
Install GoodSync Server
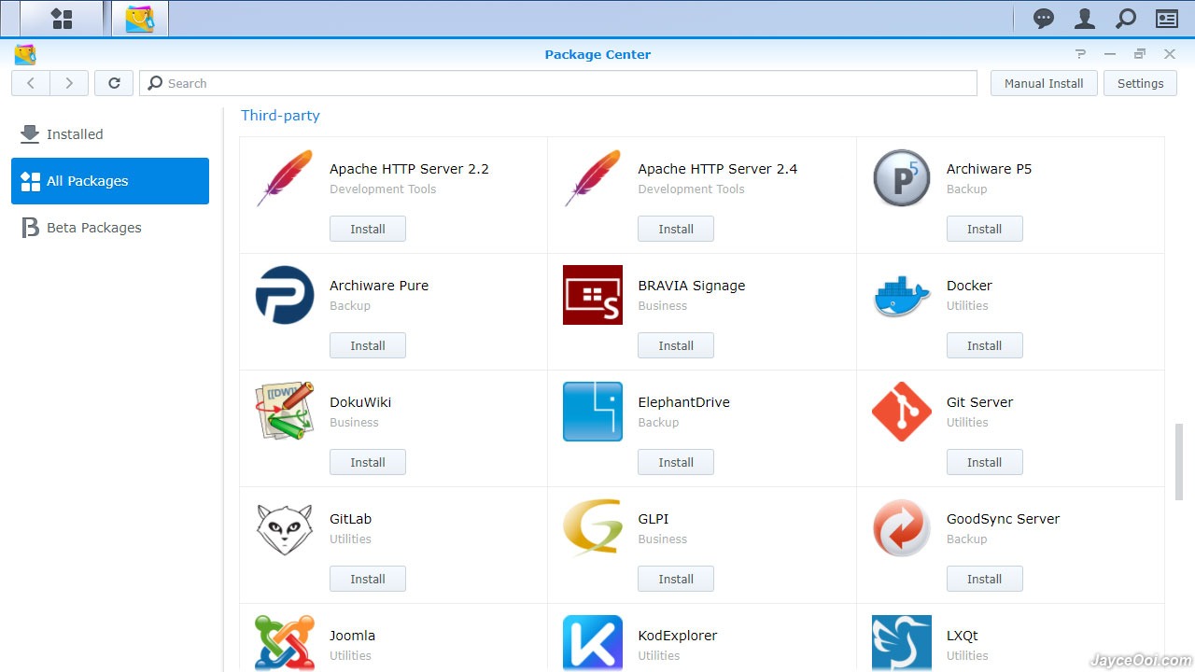pos(985,579)
